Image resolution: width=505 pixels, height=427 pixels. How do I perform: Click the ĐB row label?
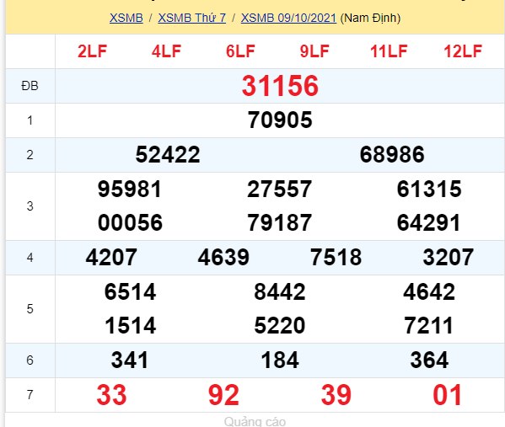[30, 86]
